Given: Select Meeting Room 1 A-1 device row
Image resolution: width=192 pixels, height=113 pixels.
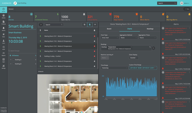Looking at the screenshot, I should [x=67, y=51].
